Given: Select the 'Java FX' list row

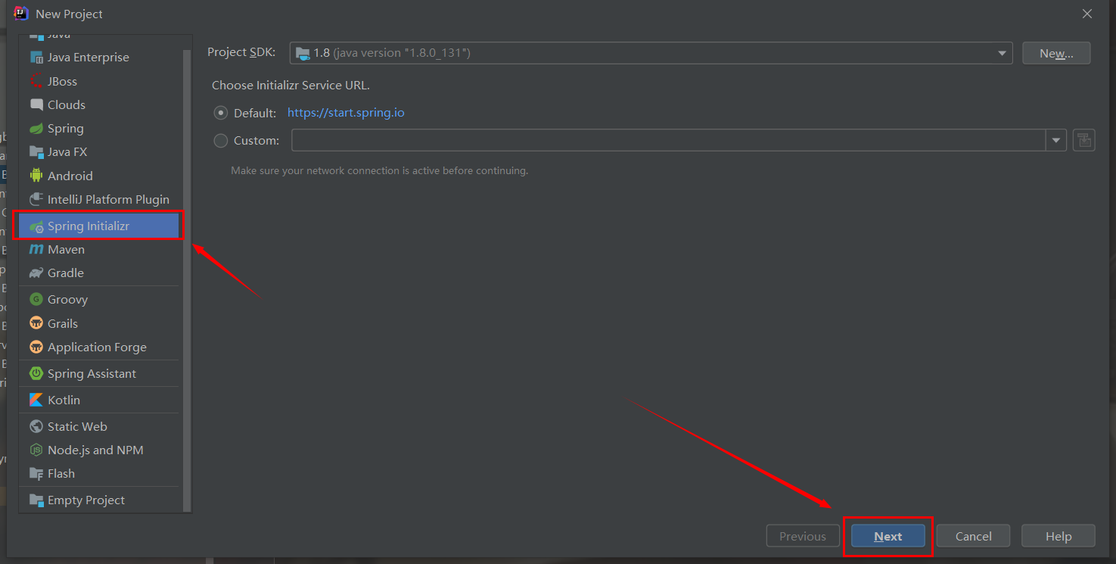Looking at the screenshot, I should pos(101,152).
